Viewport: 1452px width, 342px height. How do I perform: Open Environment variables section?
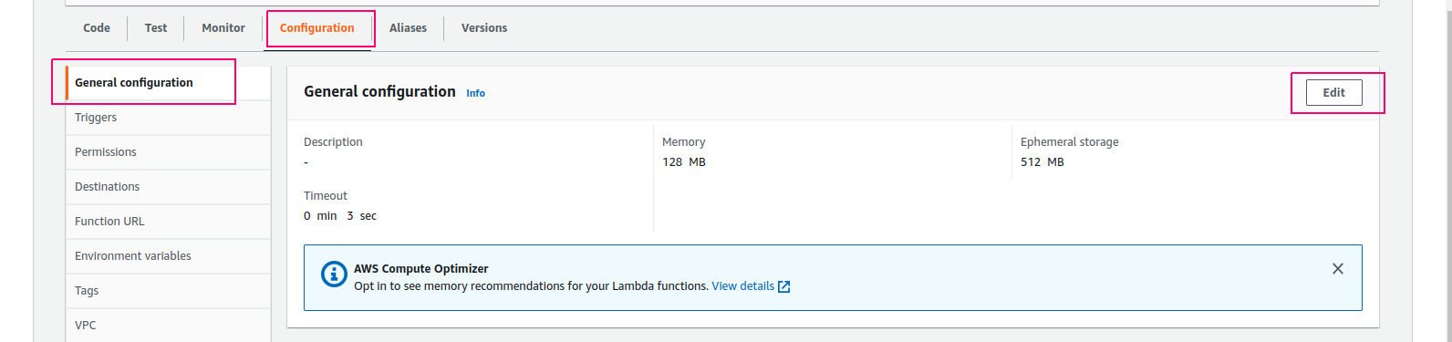168,256
